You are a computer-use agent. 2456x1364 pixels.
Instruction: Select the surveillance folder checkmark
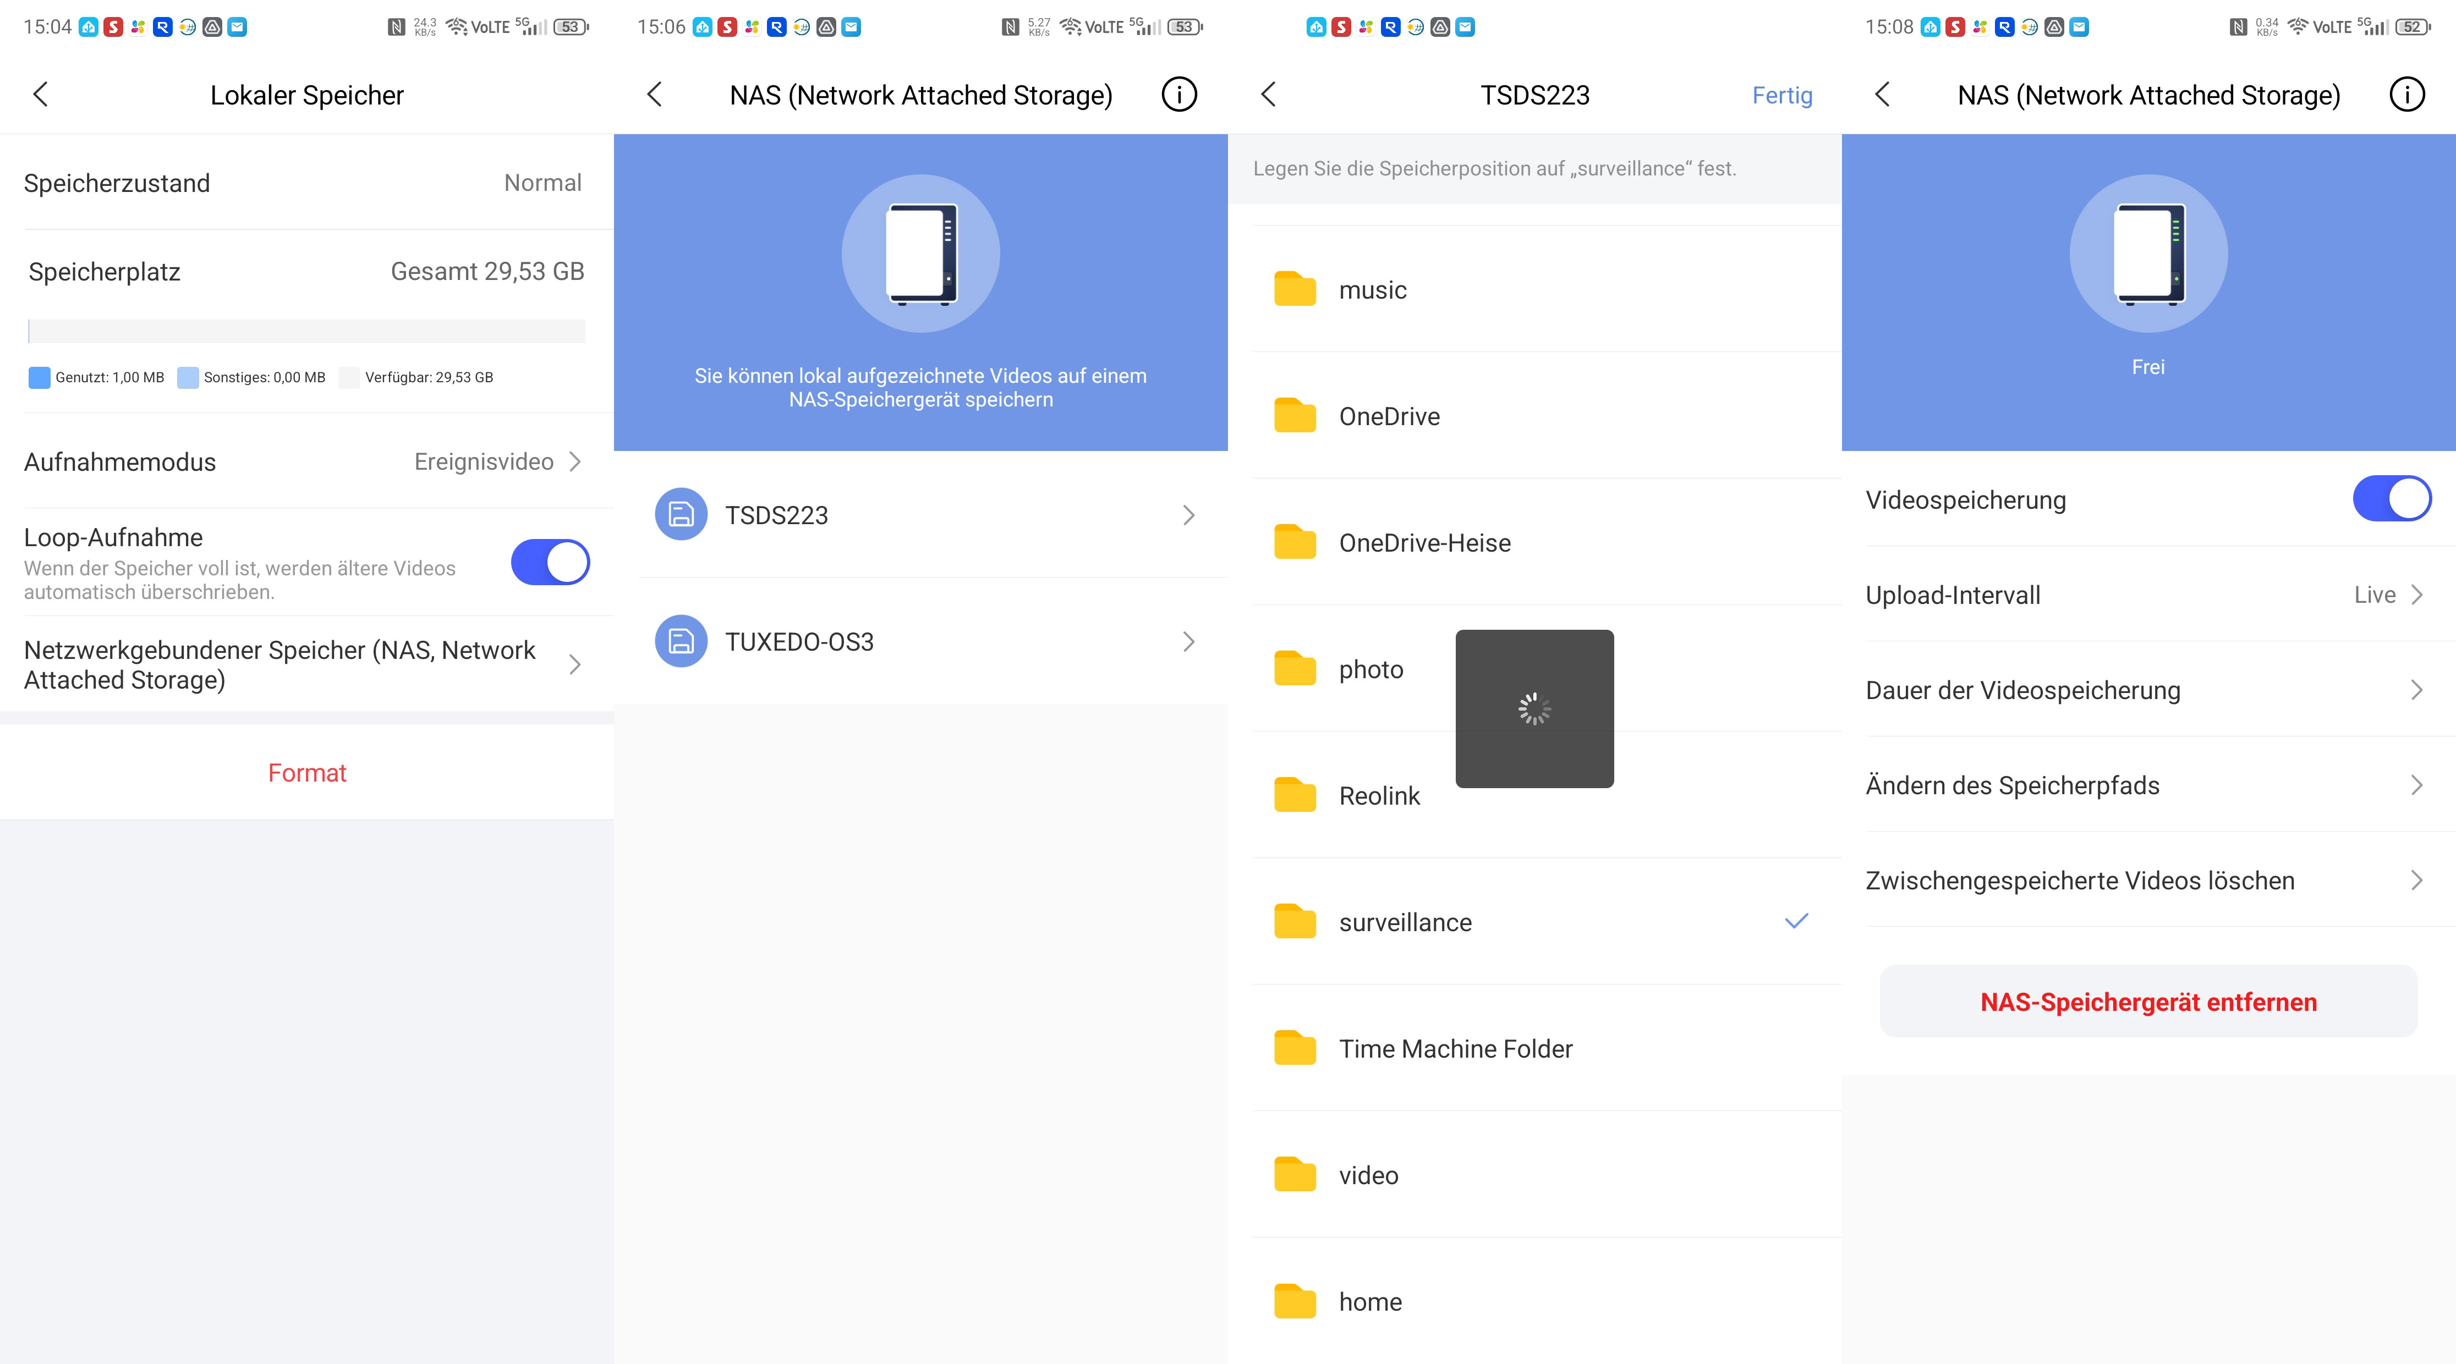pyautogui.click(x=1796, y=922)
